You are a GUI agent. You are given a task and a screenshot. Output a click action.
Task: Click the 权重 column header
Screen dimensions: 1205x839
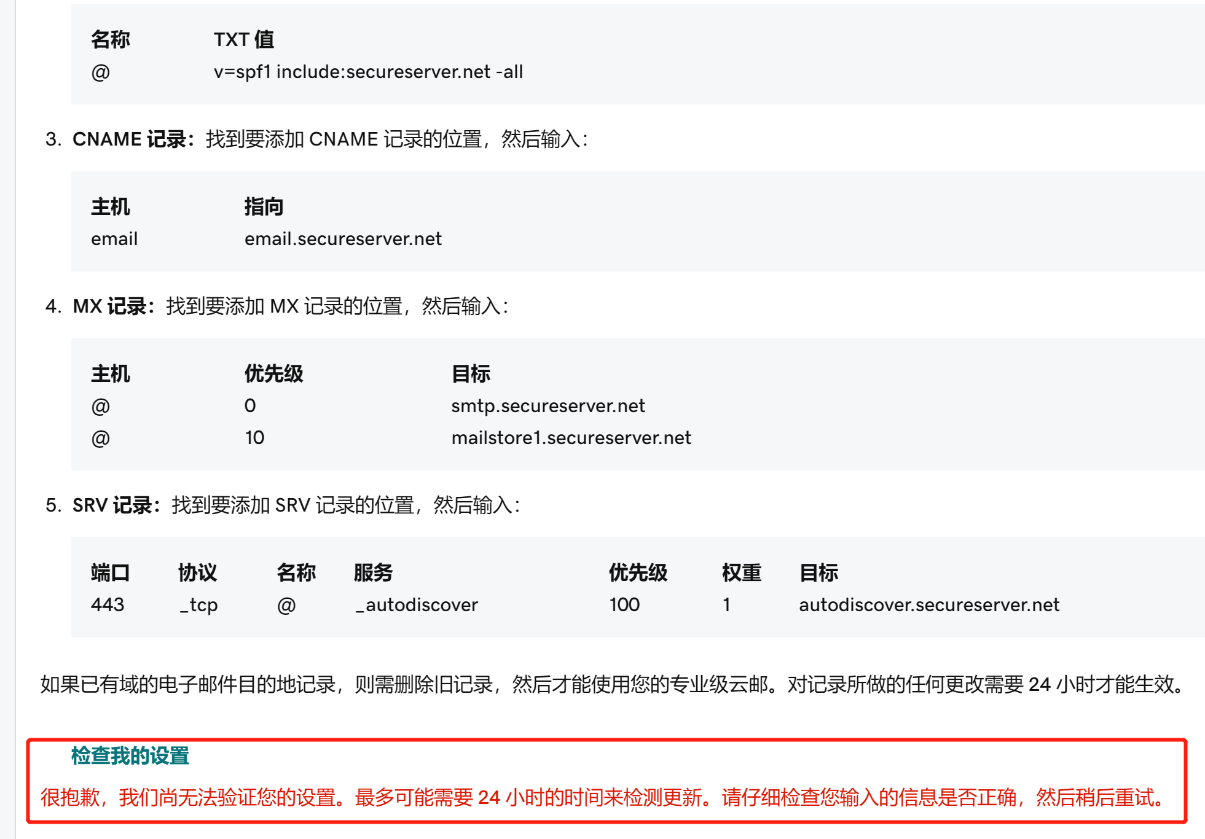point(742,572)
